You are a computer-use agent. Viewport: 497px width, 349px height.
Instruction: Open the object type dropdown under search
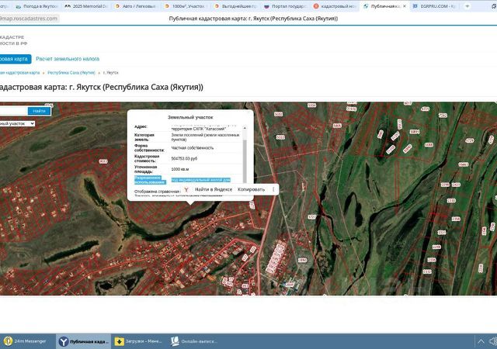(17, 123)
